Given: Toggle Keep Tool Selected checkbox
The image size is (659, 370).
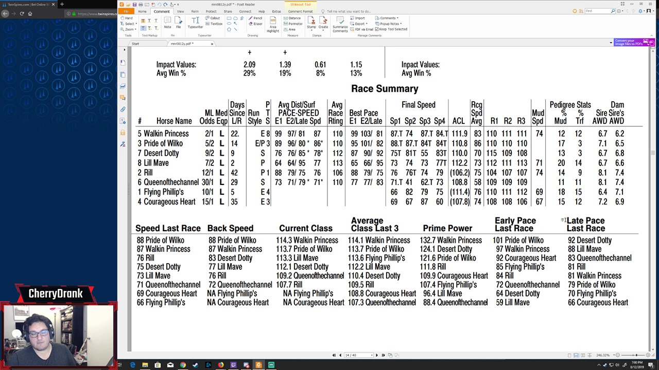Looking at the screenshot, I should coord(391,29).
